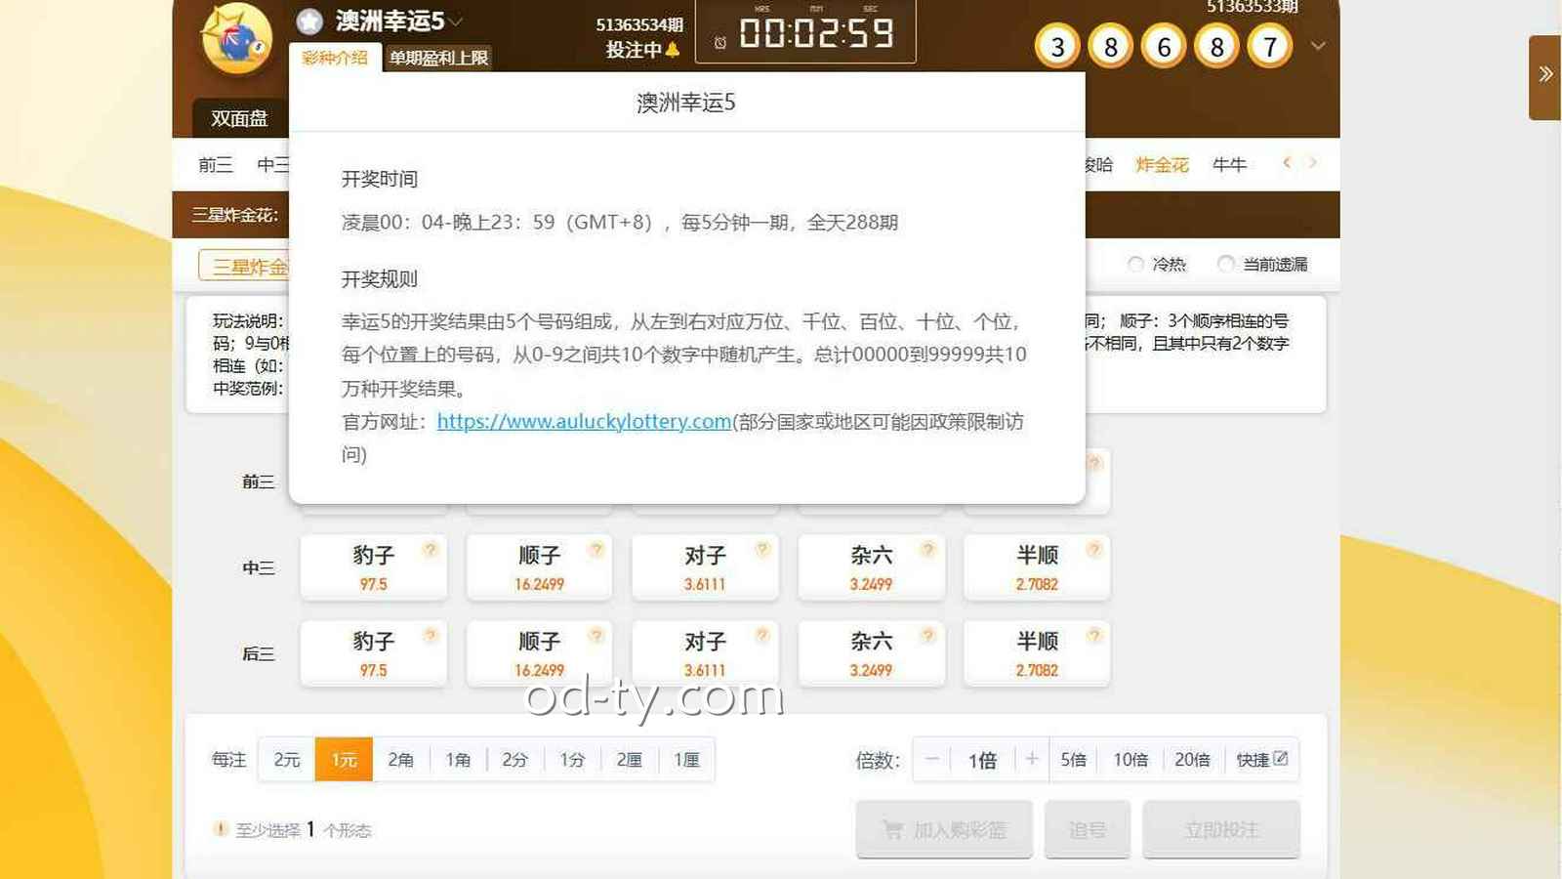
Task: Choose the 10倍 multiplier preset
Action: pyautogui.click(x=1130, y=760)
